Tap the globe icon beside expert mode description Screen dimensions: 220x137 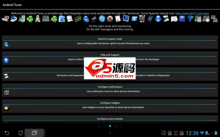[6, 44]
